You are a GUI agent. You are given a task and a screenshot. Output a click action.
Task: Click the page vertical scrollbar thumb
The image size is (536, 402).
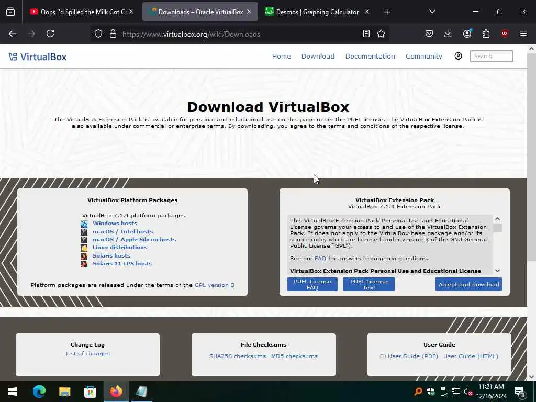[531, 157]
